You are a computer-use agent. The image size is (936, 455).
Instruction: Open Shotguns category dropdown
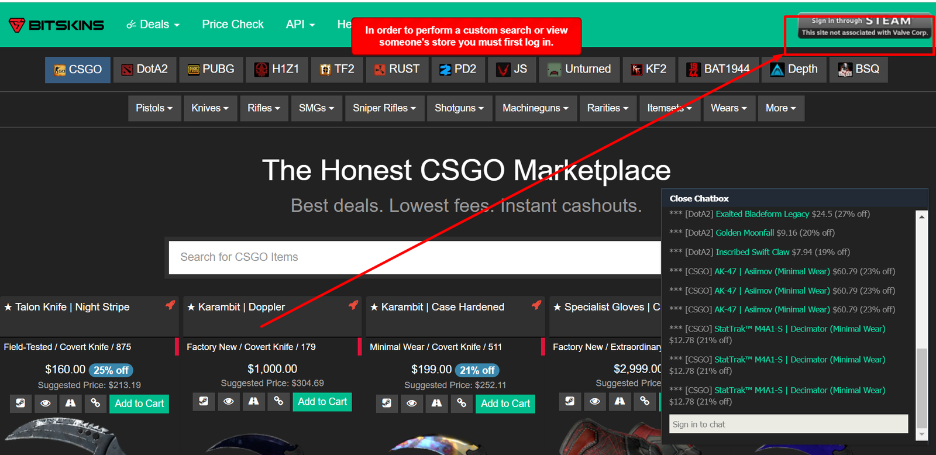[x=459, y=108]
